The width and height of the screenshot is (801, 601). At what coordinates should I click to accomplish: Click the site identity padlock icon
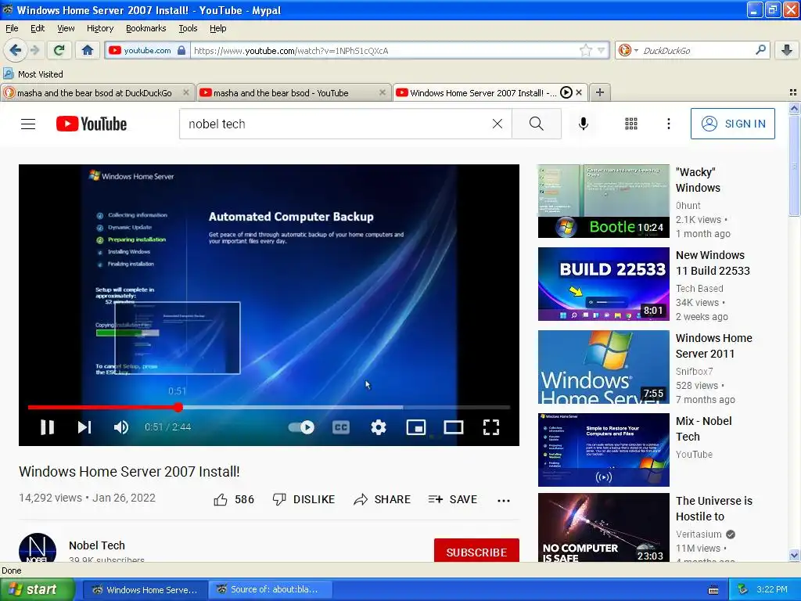[181, 50]
